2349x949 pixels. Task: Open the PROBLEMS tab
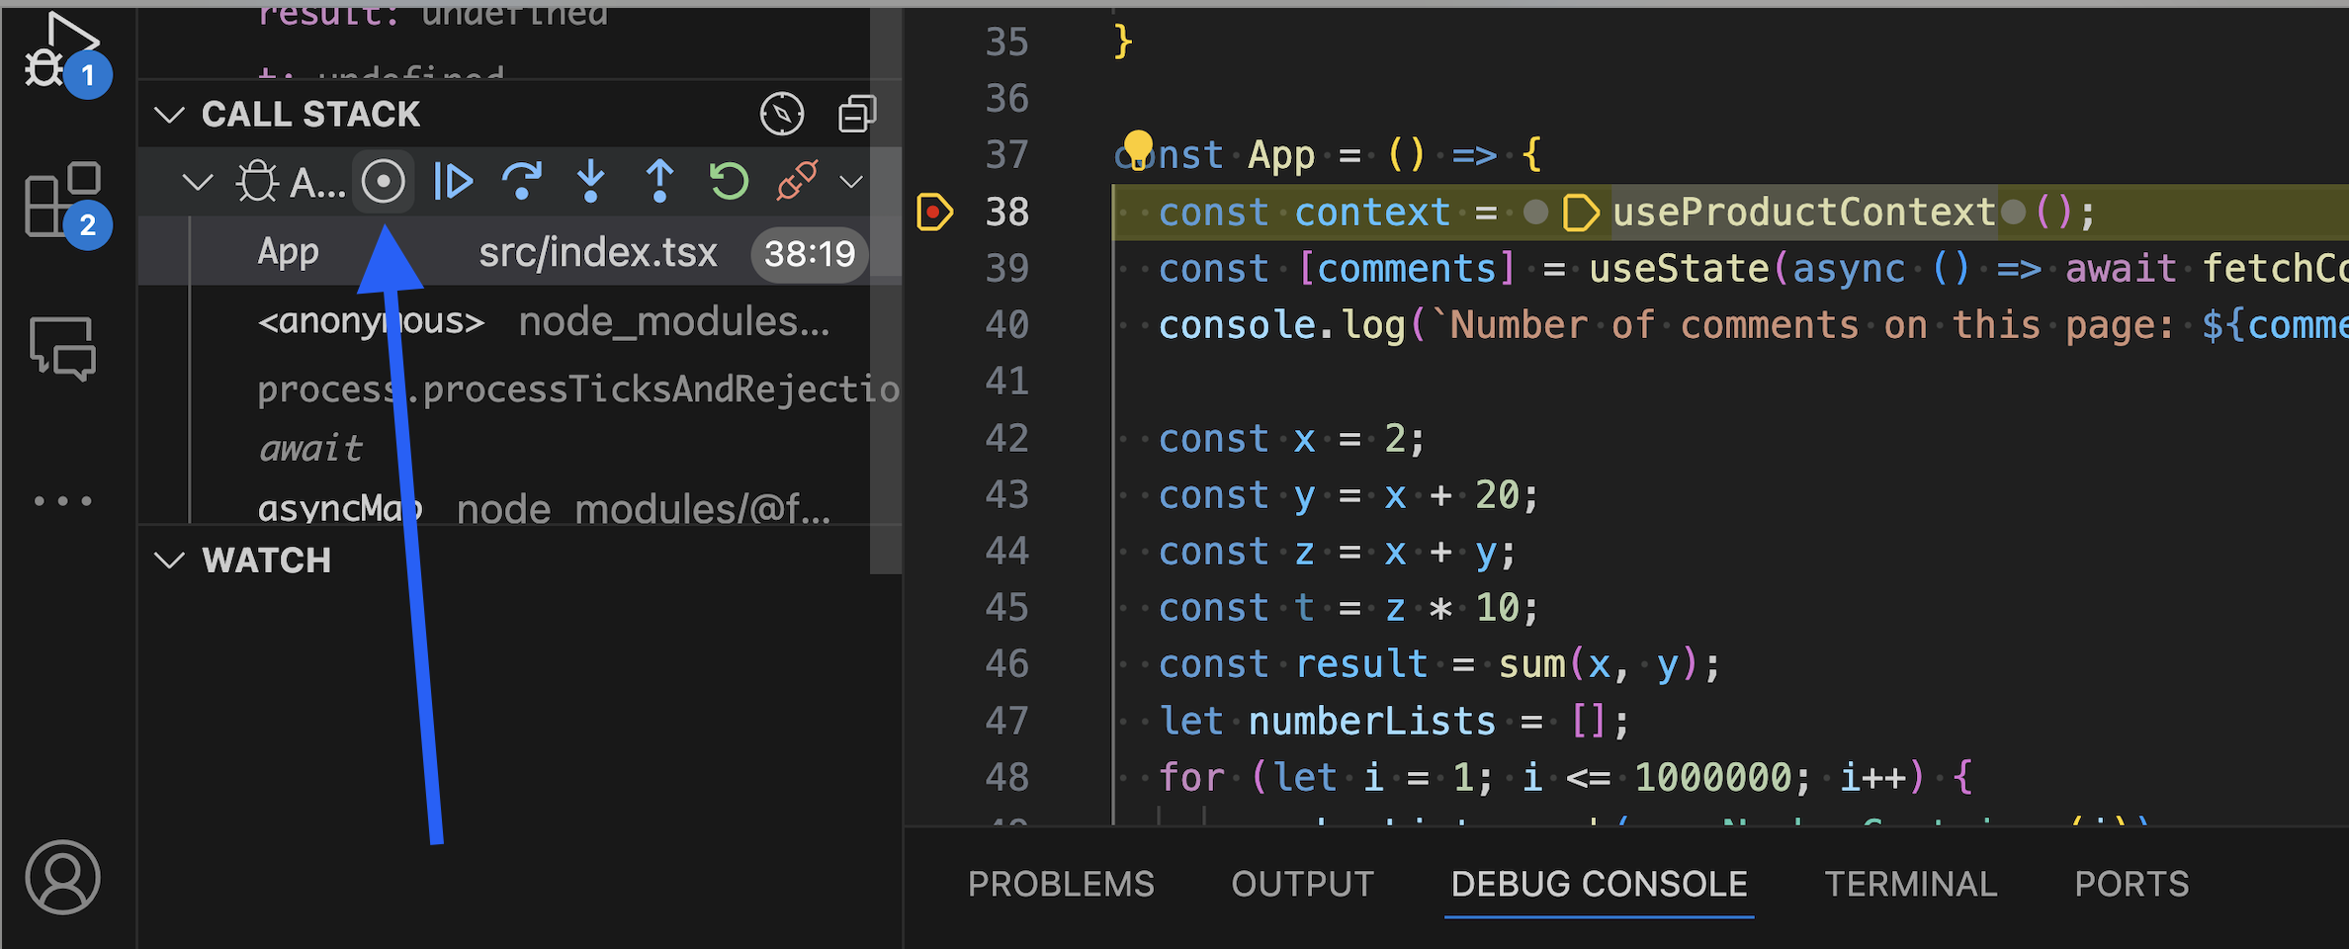(1061, 883)
